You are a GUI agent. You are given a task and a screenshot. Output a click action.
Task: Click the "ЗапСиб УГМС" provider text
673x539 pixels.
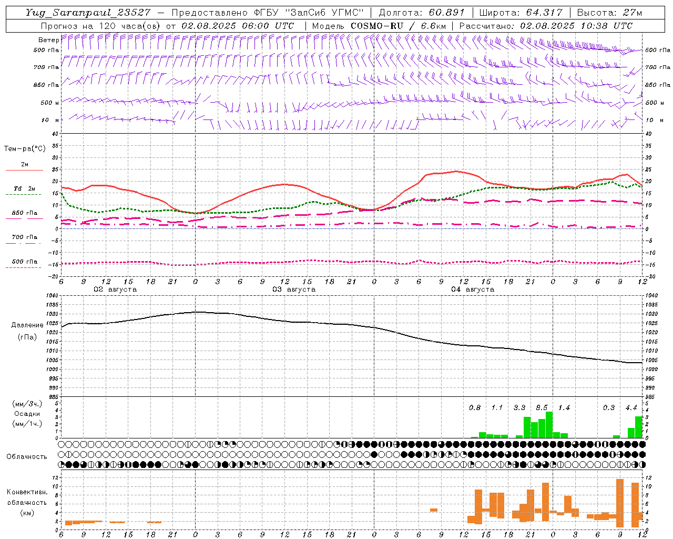pyautogui.click(x=324, y=13)
